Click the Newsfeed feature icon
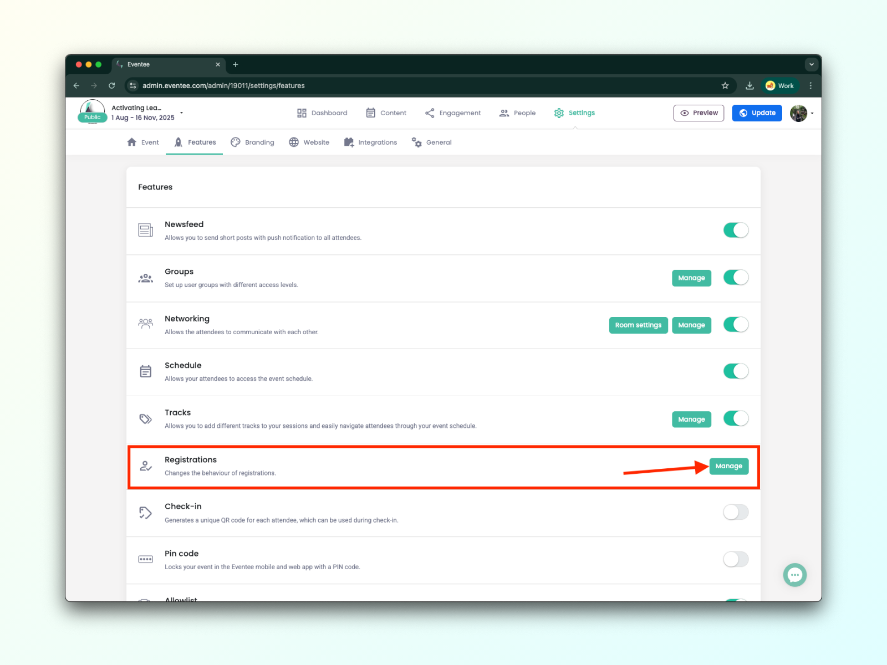Screen dimensions: 887x665 [146, 230]
